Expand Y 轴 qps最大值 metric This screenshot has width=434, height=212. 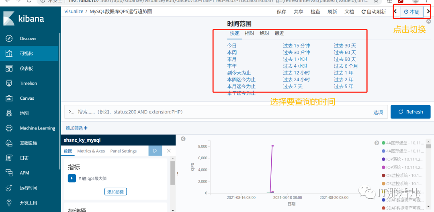[72, 178]
